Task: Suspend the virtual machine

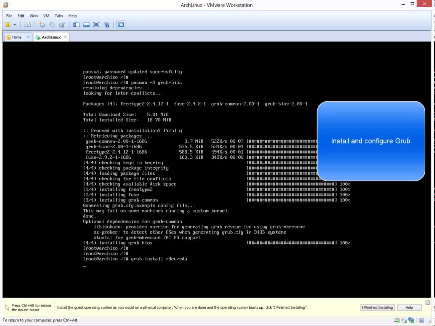Action: point(7,24)
